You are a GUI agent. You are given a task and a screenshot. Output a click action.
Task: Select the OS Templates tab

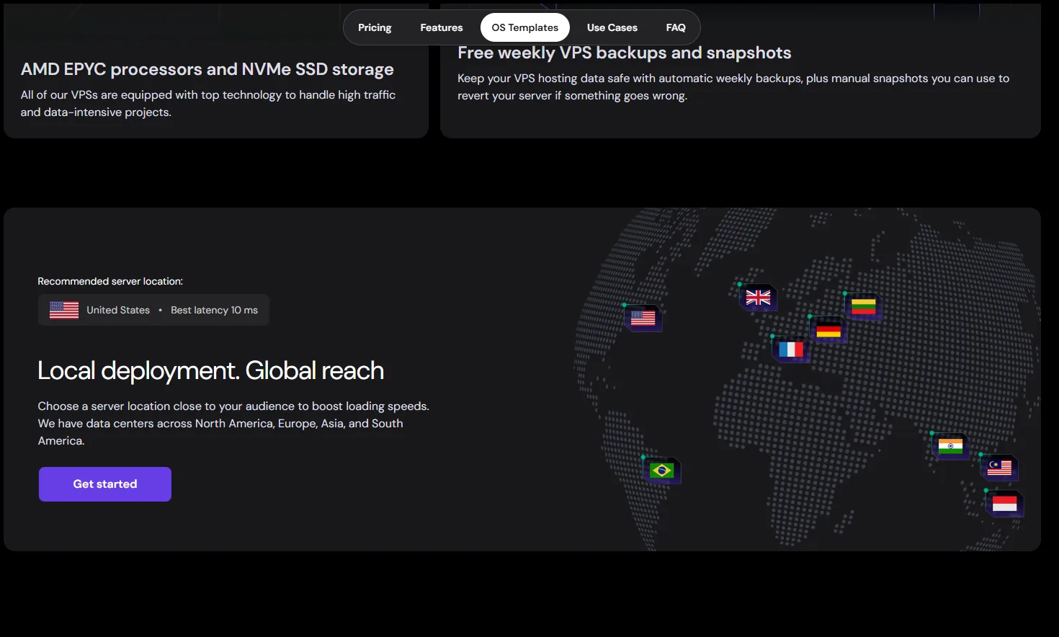click(x=525, y=27)
